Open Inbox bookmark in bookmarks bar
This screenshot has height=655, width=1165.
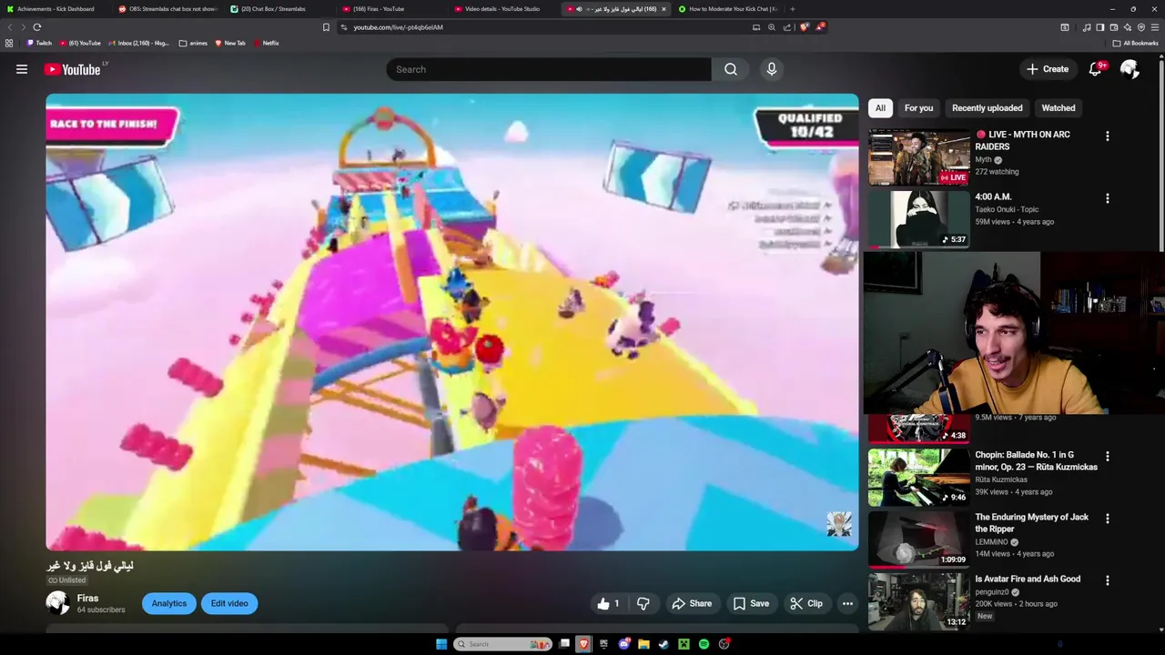138,43
